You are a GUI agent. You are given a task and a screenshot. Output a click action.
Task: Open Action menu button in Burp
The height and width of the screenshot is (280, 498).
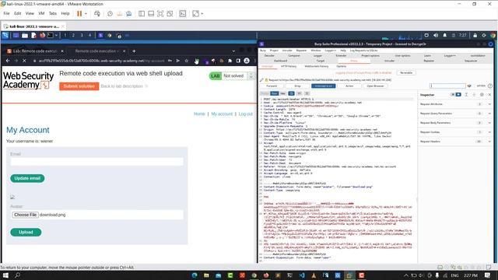point(349,86)
